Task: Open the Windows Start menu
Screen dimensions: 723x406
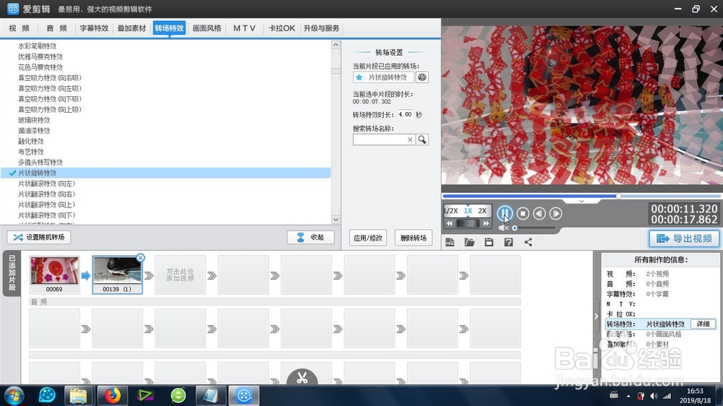Action: point(14,395)
